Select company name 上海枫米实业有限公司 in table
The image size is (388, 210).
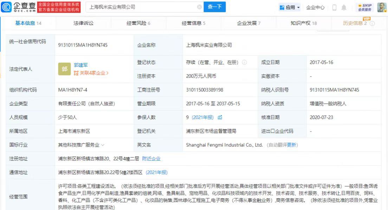[x=209, y=45]
